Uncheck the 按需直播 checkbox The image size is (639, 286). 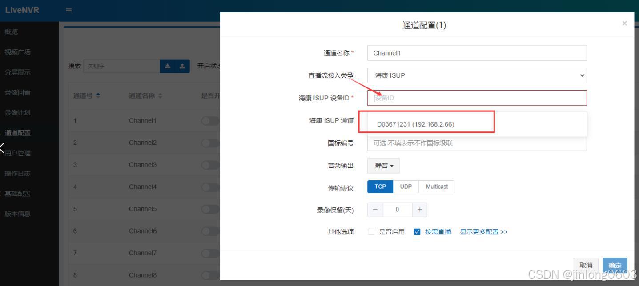coord(417,231)
